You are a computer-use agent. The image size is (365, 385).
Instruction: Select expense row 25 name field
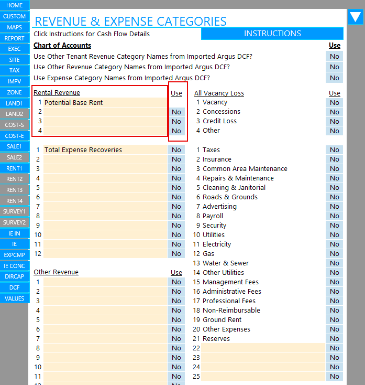pos(263,377)
